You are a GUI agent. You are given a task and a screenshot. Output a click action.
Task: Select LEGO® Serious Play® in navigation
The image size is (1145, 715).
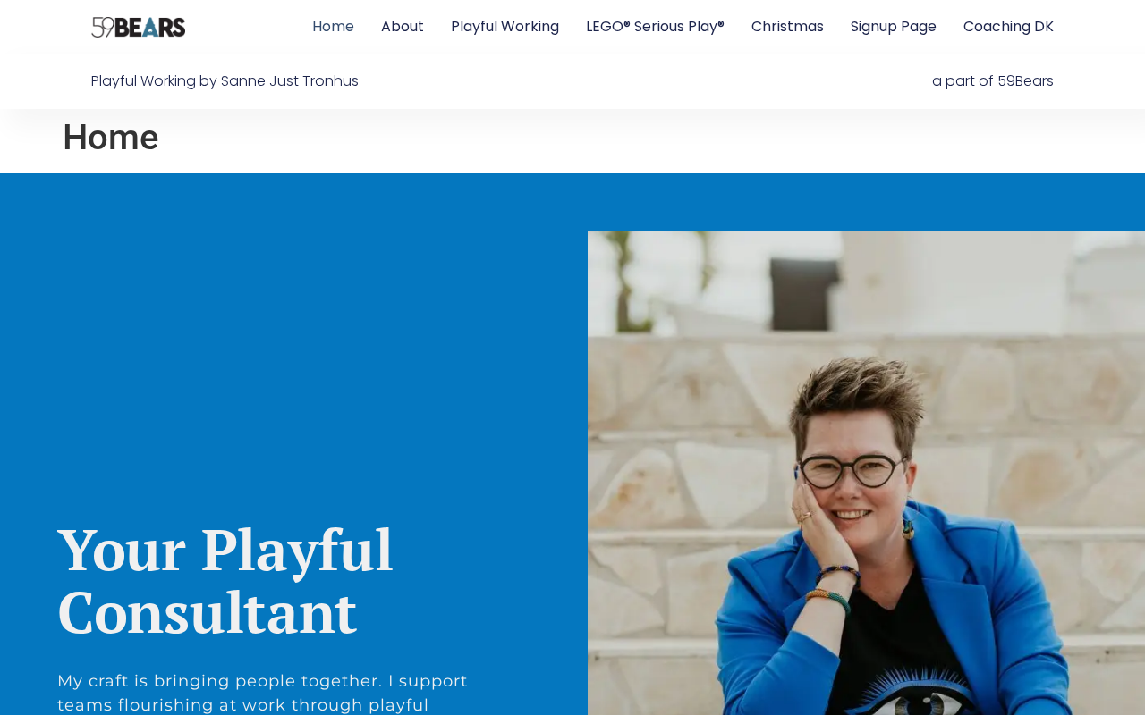(655, 27)
